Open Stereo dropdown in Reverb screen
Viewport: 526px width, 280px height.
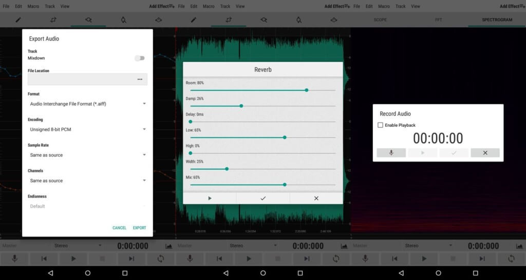(x=253, y=246)
